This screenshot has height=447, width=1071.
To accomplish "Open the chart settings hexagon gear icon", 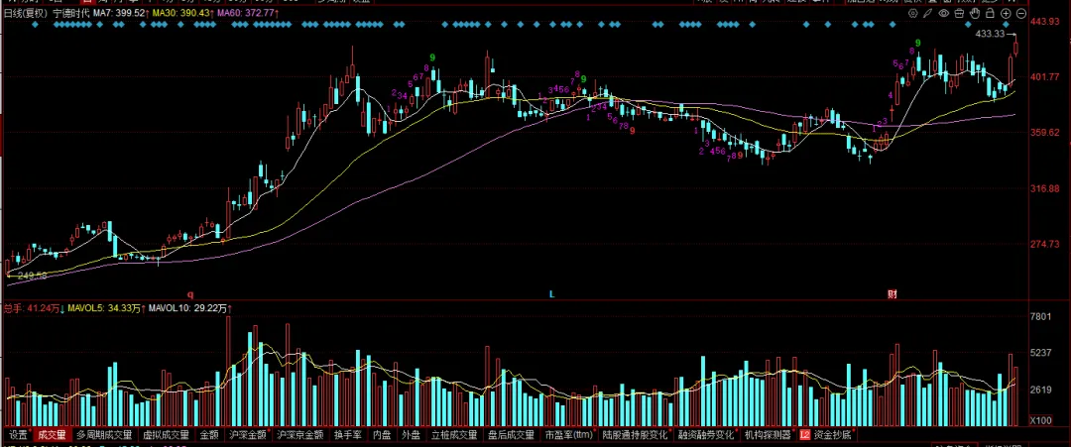I will click(x=913, y=13).
